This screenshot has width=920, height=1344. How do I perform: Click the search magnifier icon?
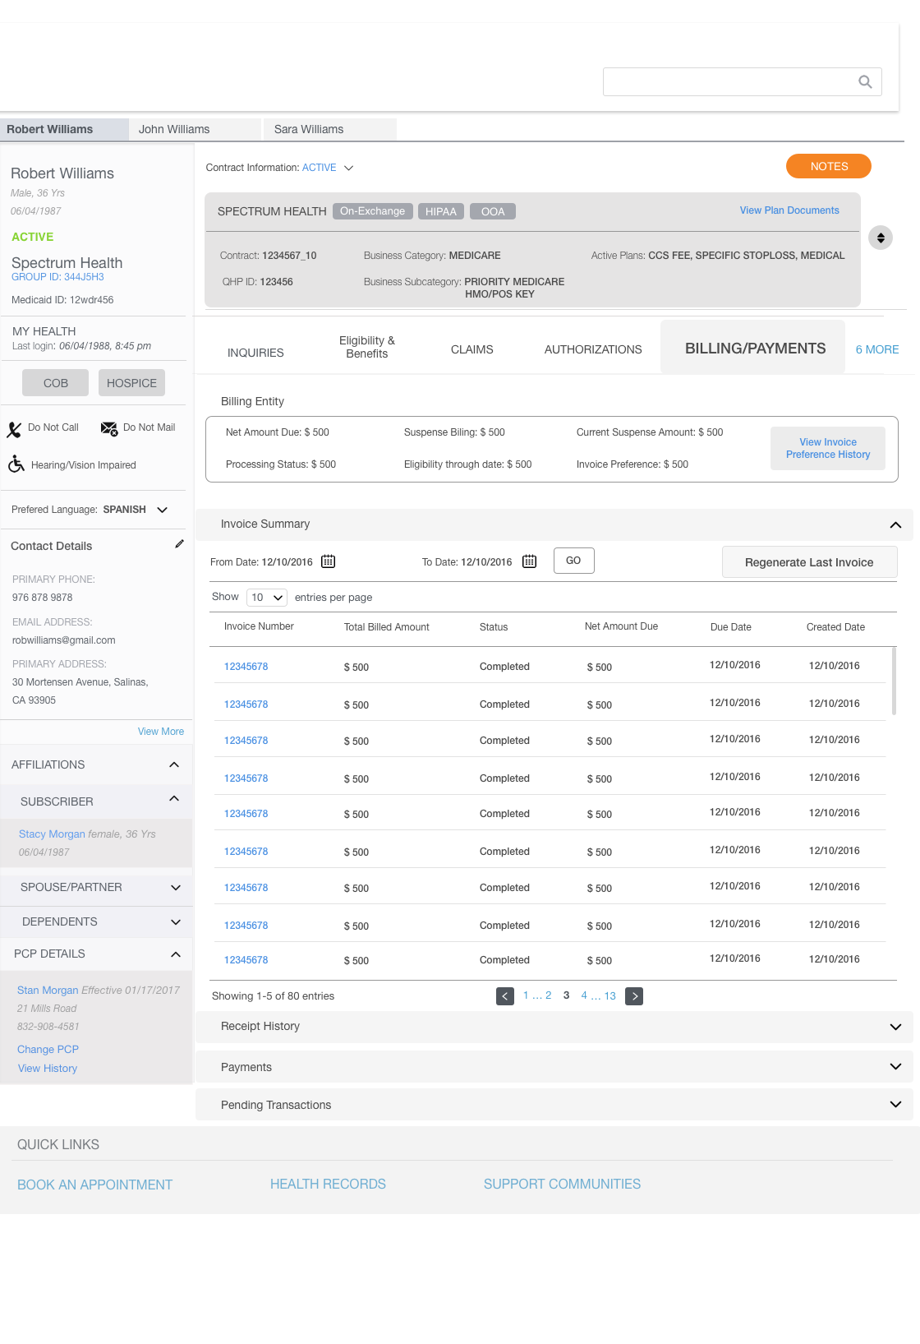click(x=864, y=81)
